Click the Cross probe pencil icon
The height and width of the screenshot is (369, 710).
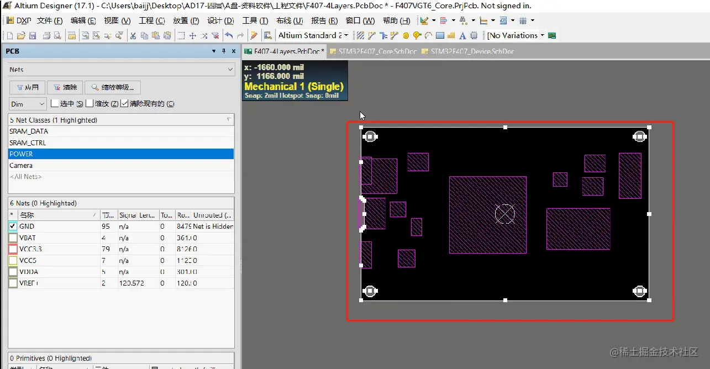[x=254, y=35]
